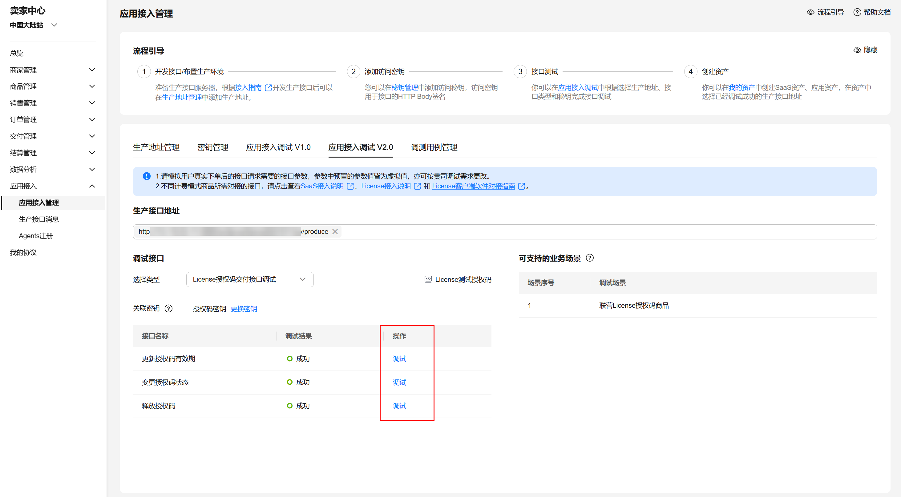901x497 pixels.
Task: Click the License测试授权码 code icon
Action: [428, 279]
